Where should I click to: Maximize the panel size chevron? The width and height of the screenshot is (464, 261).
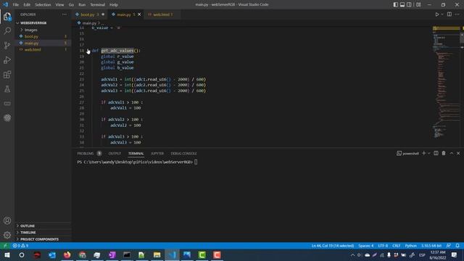coord(452,153)
